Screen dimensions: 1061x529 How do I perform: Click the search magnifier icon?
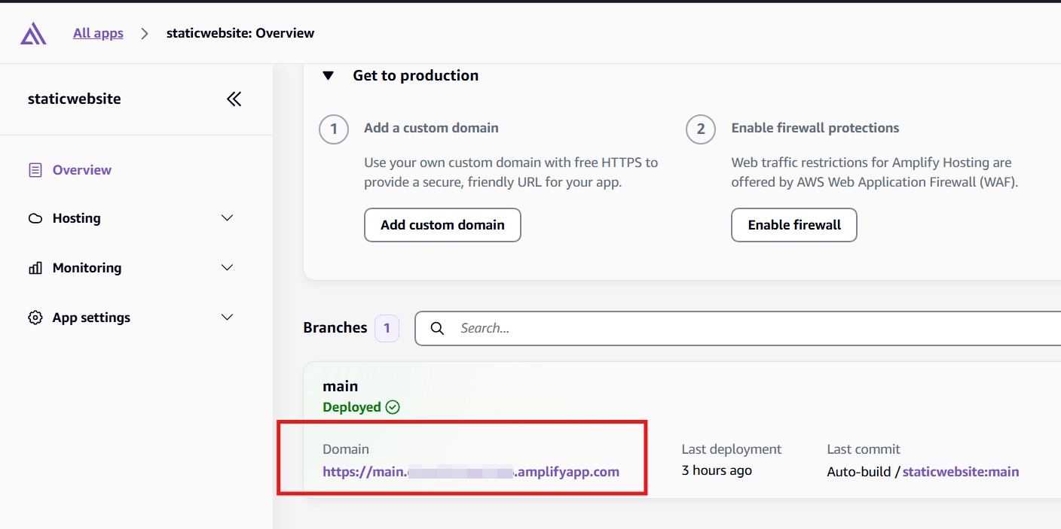click(437, 328)
